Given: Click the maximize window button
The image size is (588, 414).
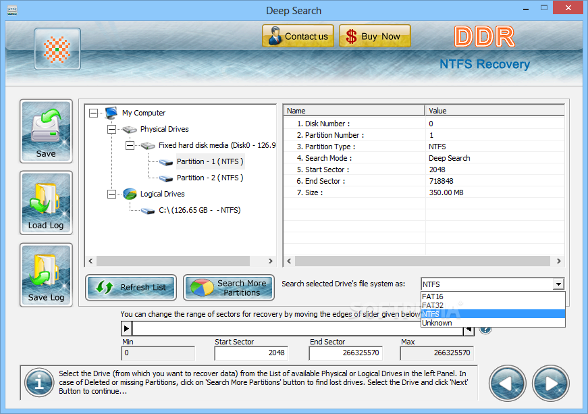Looking at the screenshot, I should coord(543,8).
